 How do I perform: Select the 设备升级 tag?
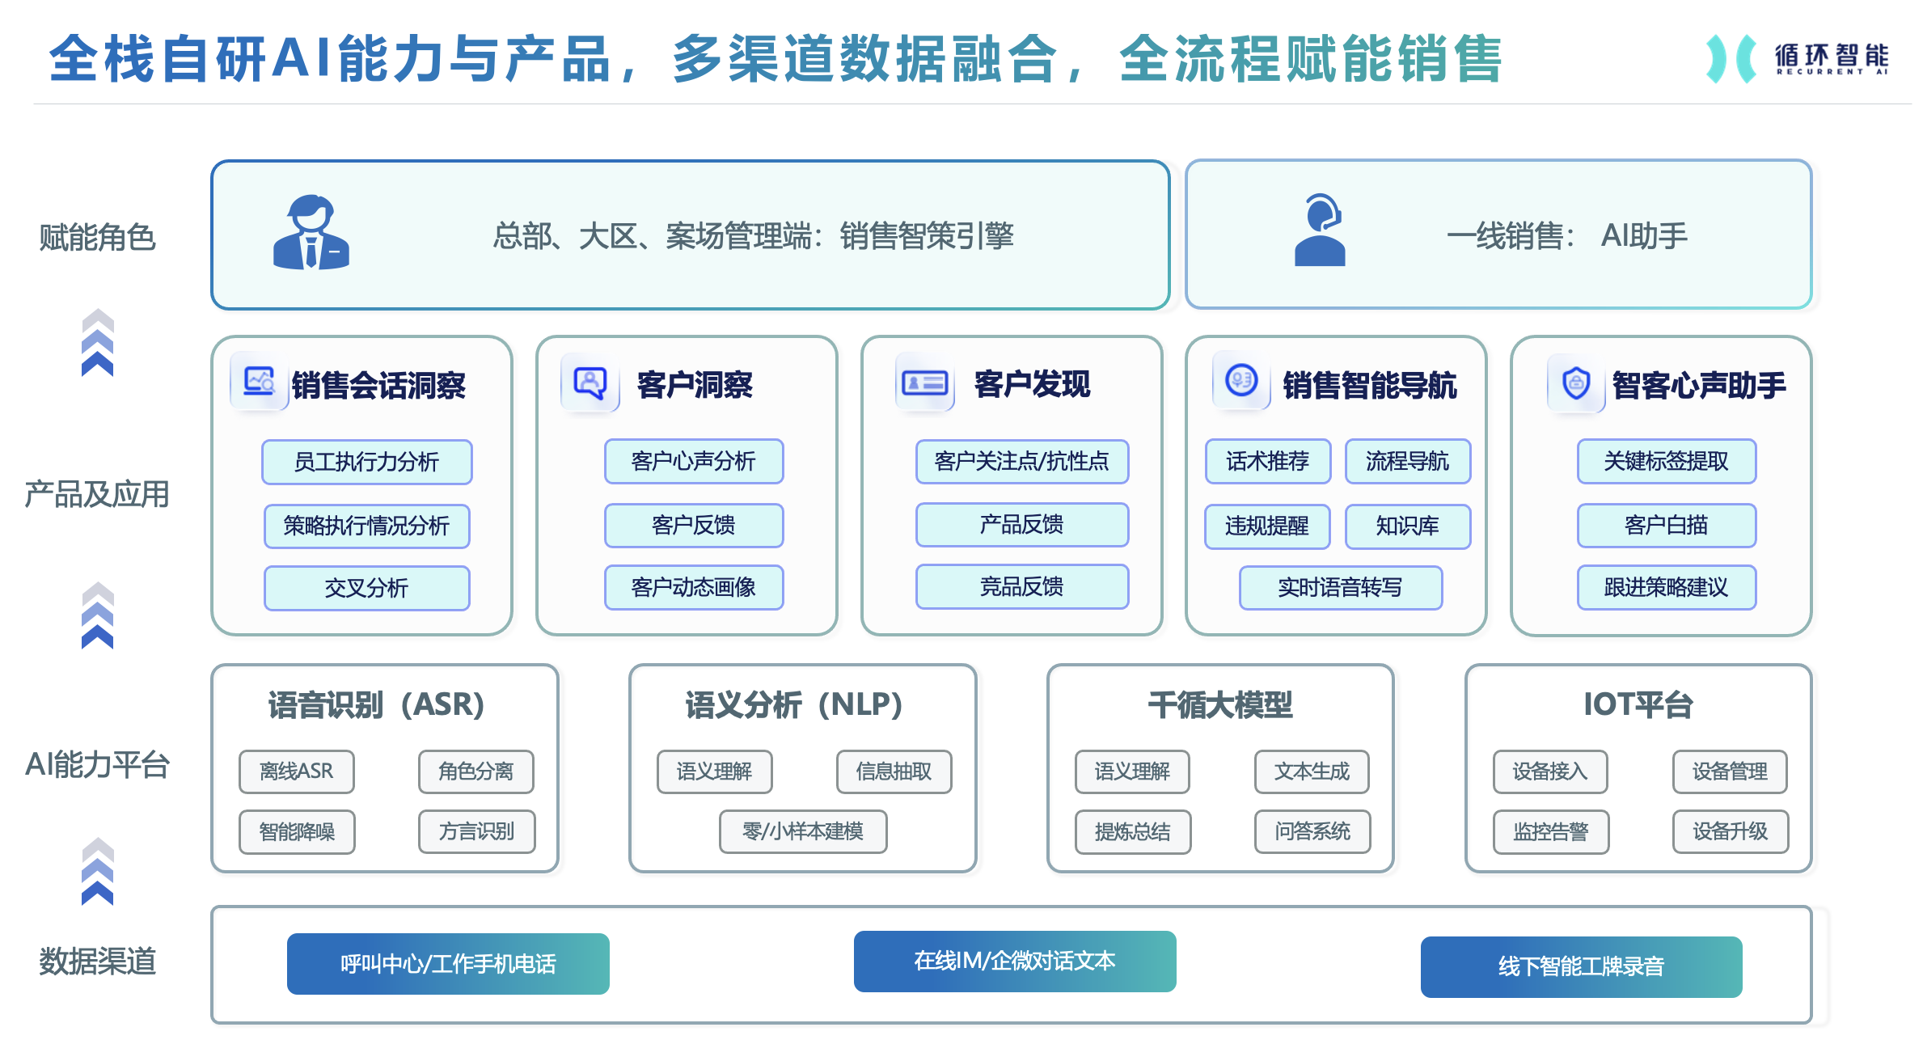click(1731, 831)
